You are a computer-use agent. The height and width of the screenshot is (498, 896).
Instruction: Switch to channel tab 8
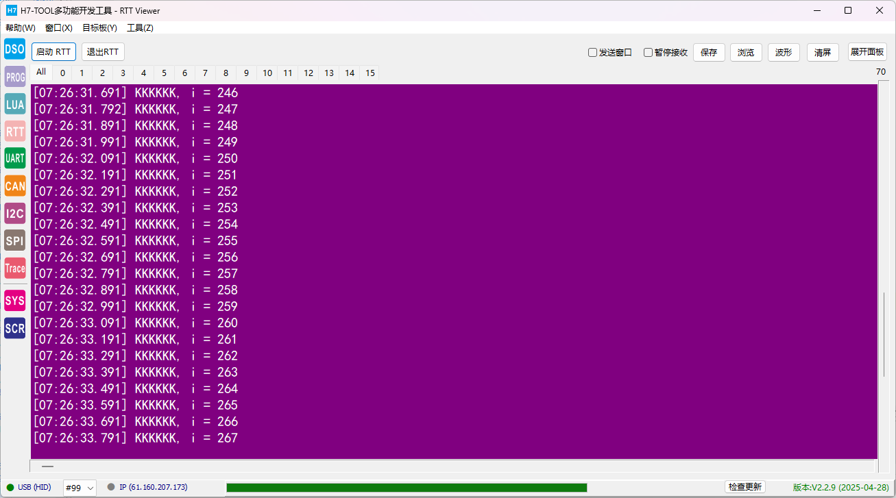(226, 73)
